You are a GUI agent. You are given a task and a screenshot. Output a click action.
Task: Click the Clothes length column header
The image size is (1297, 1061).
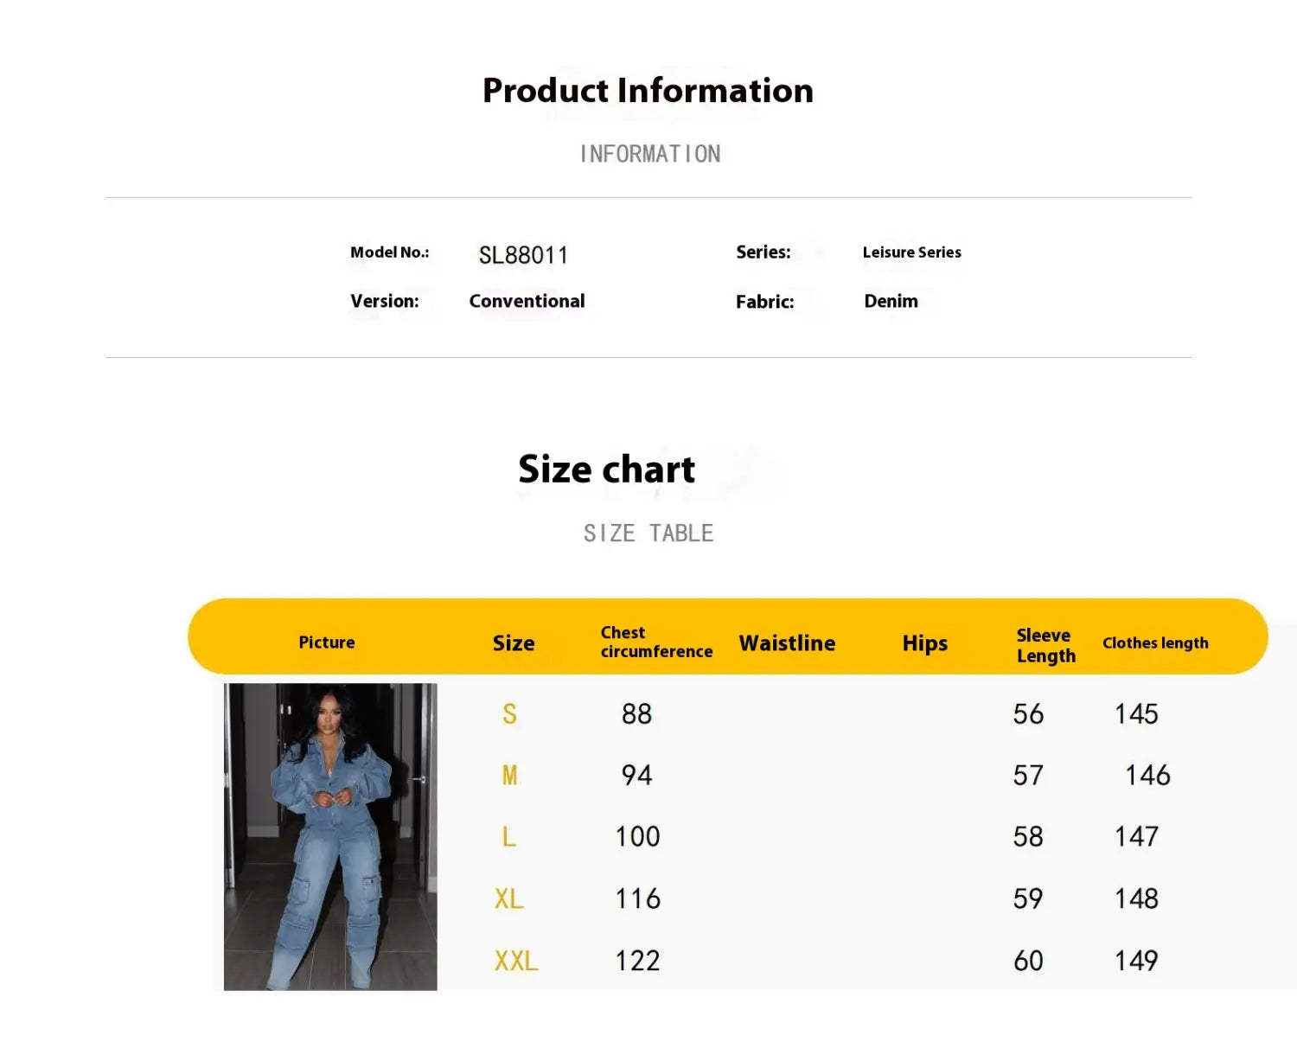[x=1155, y=643]
